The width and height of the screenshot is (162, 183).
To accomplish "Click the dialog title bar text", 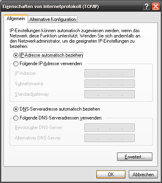I will tap(51, 6).
